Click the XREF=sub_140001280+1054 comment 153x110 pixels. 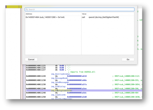[x=127, y=84]
